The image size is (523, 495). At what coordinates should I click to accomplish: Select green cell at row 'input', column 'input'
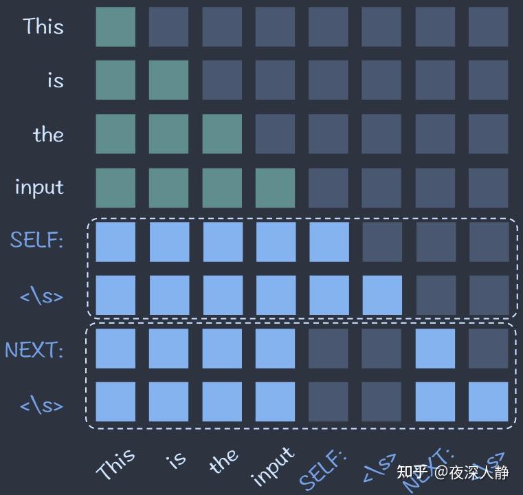click(x=276, y=188)
